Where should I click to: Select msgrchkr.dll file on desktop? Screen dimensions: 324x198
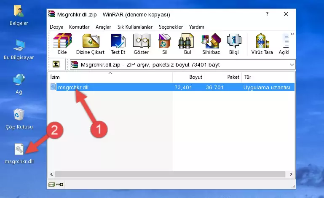pyautogui.click(x=19, y=154)
